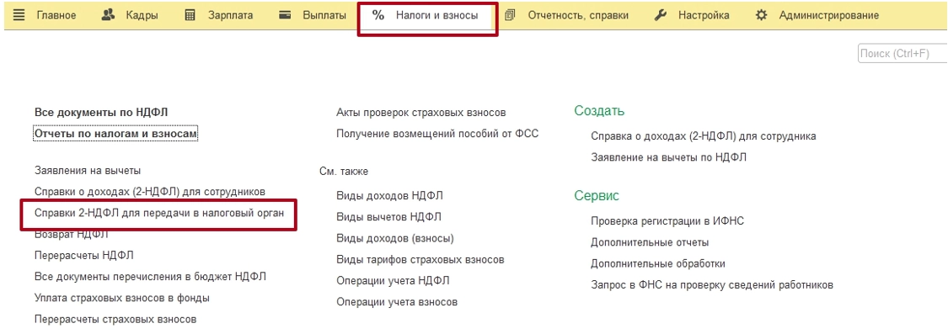The width and height of the screenshot is (948, 334).
Task: Open Уплата страховых взносов в фонды
Action: (122, 298)
